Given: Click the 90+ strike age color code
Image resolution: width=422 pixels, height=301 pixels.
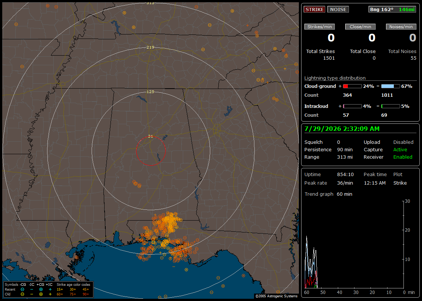Looking at the screenshot, I should point(86,294).
